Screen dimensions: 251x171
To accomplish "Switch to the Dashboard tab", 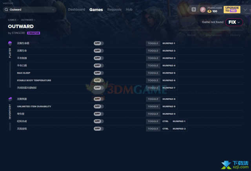I will (x=76, y=9).
